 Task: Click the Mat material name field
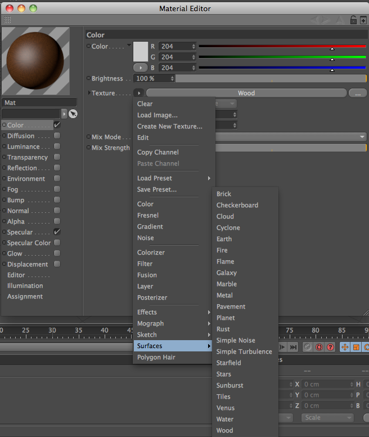point(39,103)
